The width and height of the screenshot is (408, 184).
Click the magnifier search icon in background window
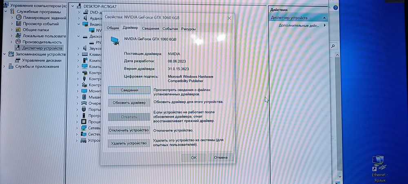point(333,47)
